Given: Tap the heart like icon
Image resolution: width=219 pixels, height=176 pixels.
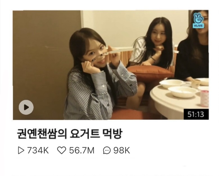Looking at the screenshot, I should (62, 150).
